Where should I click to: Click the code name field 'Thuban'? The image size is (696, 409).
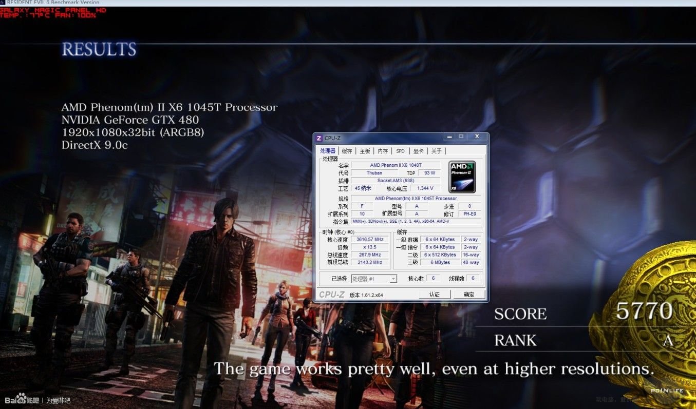point(374,173)
